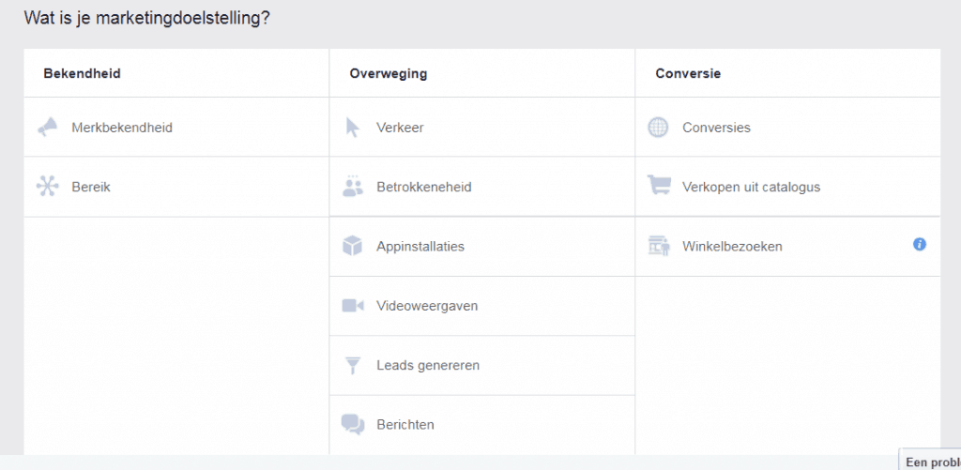Click the Appinstallaties box icon

353,246
